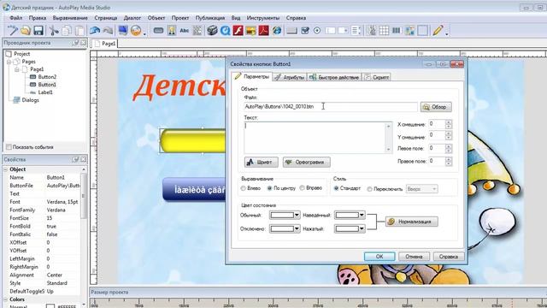
Task: Switch to the Скрипт tab
Action: [x=377, y=77]
